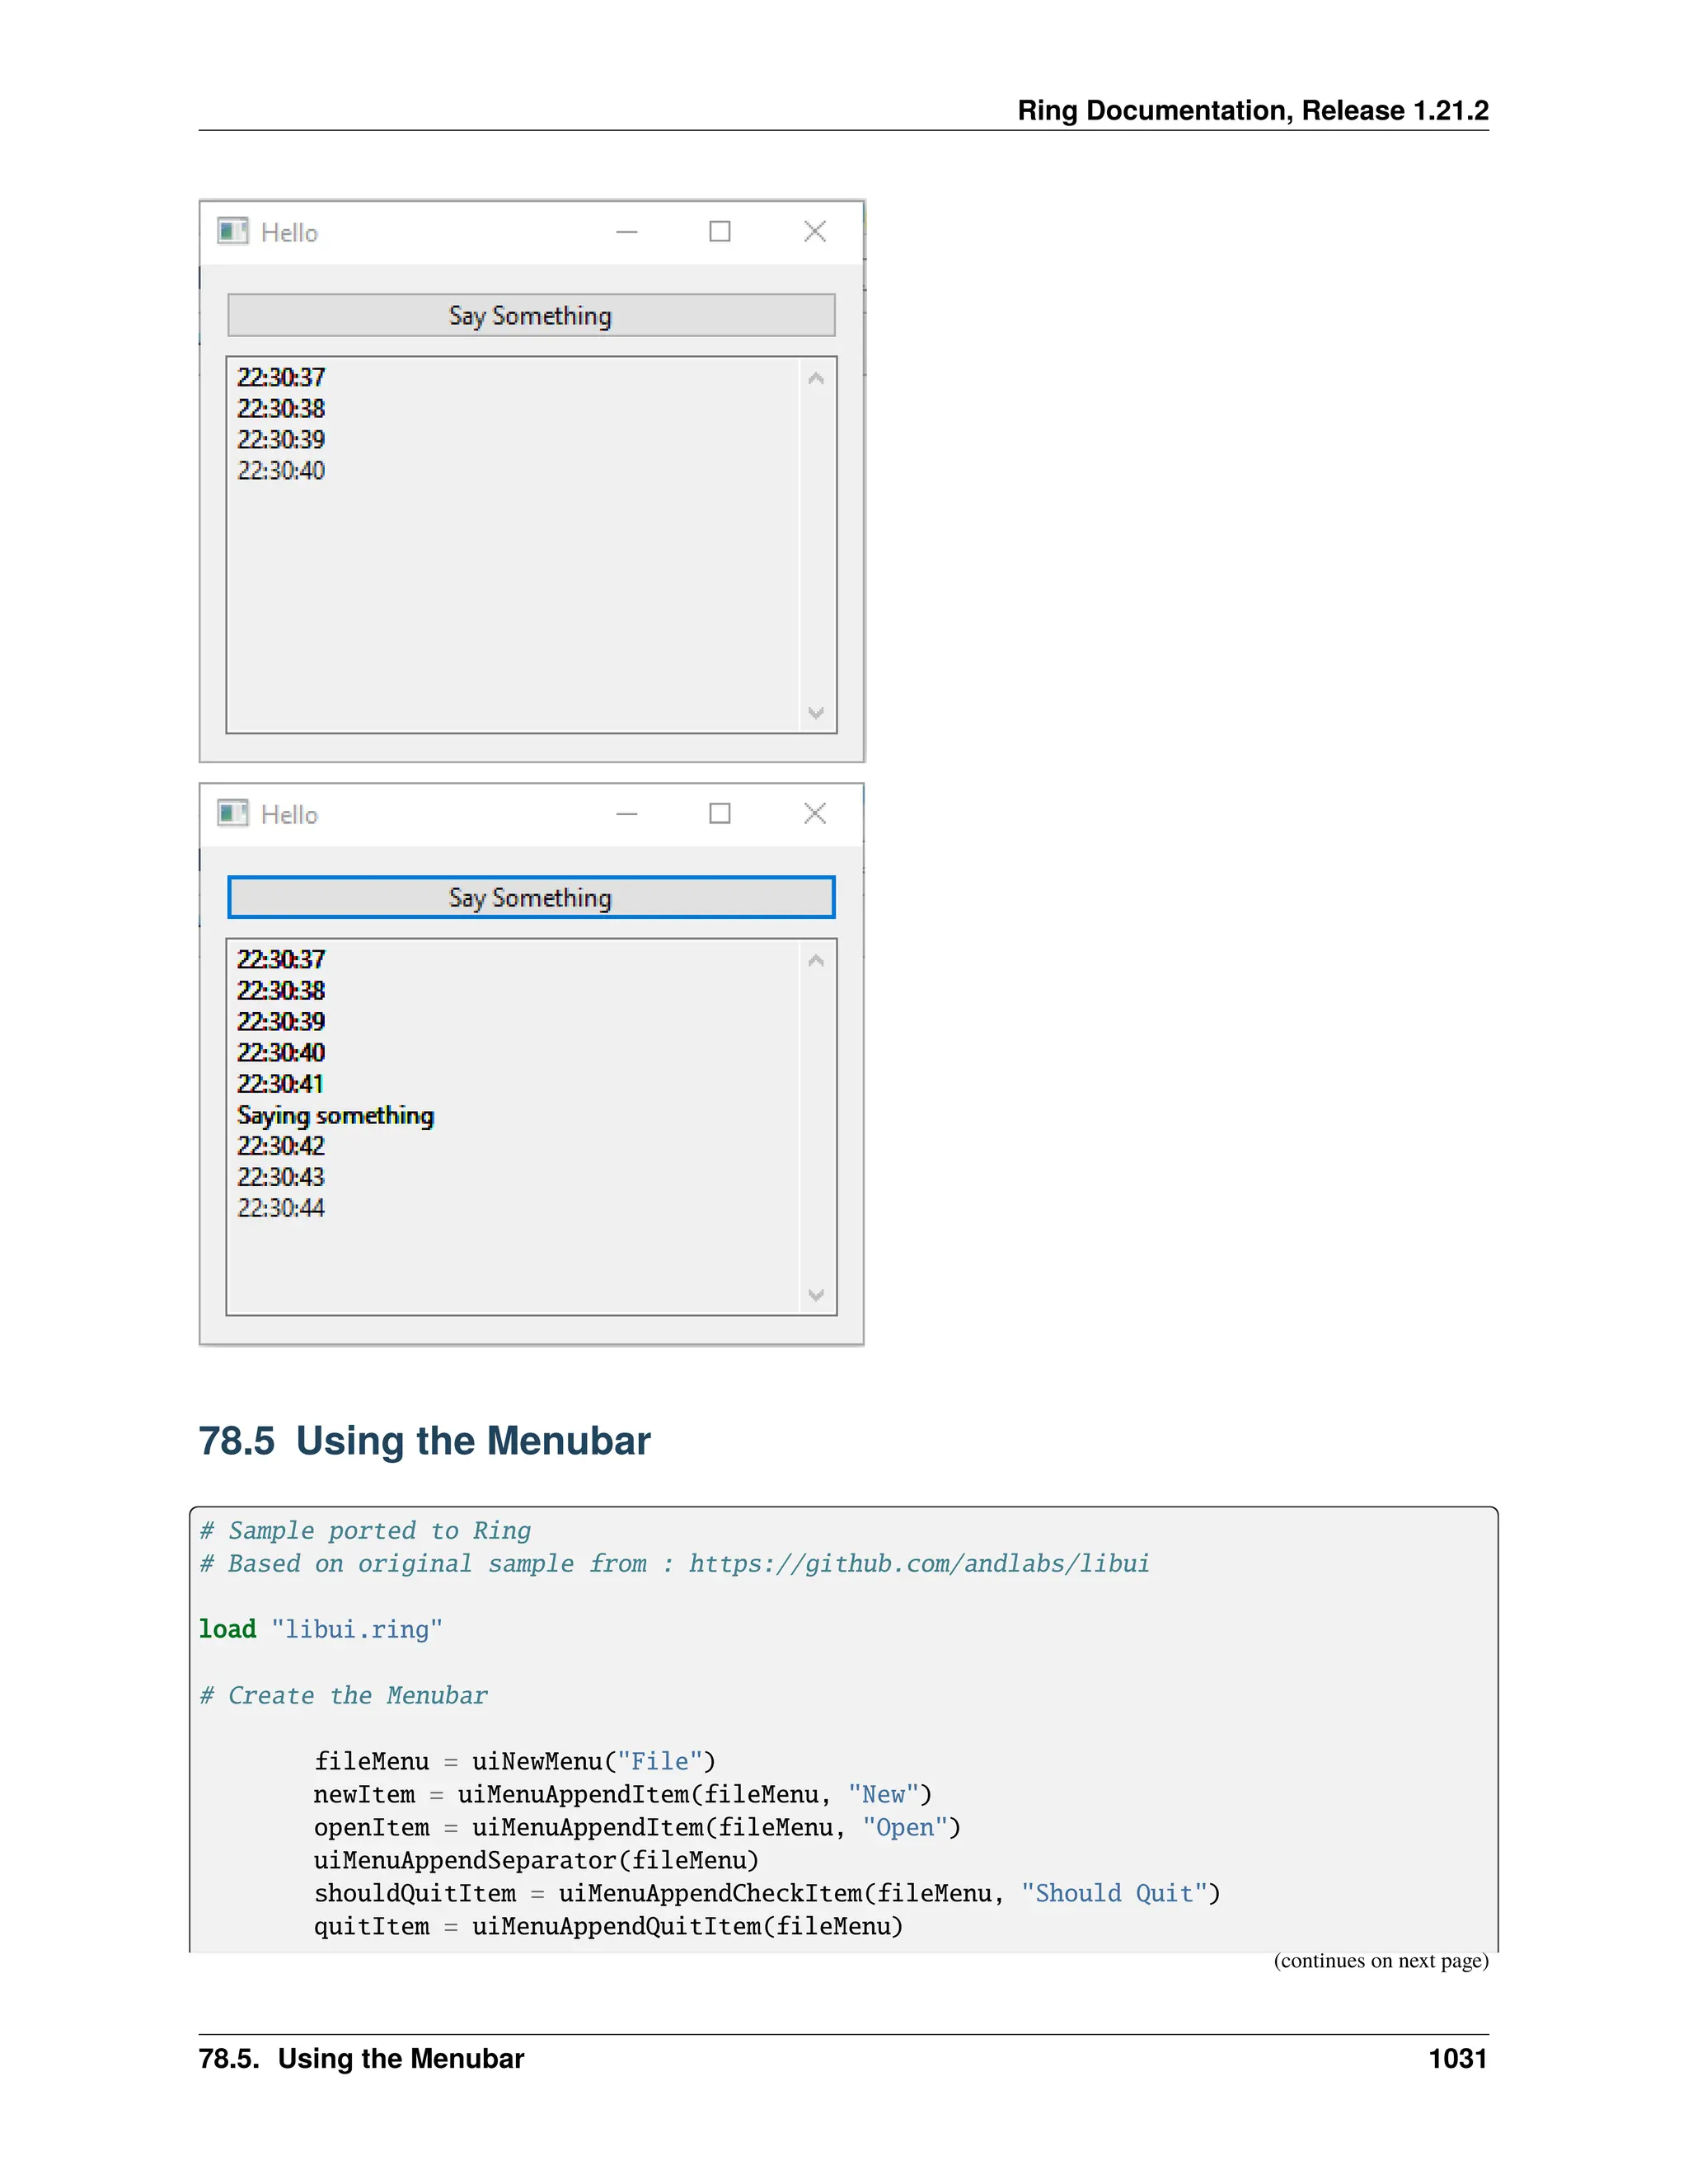This screenshot has width=1688, height=2184.
Task: Click the github.com/andlabs/libui URL in code
Action: click(x=918, y=1564)
